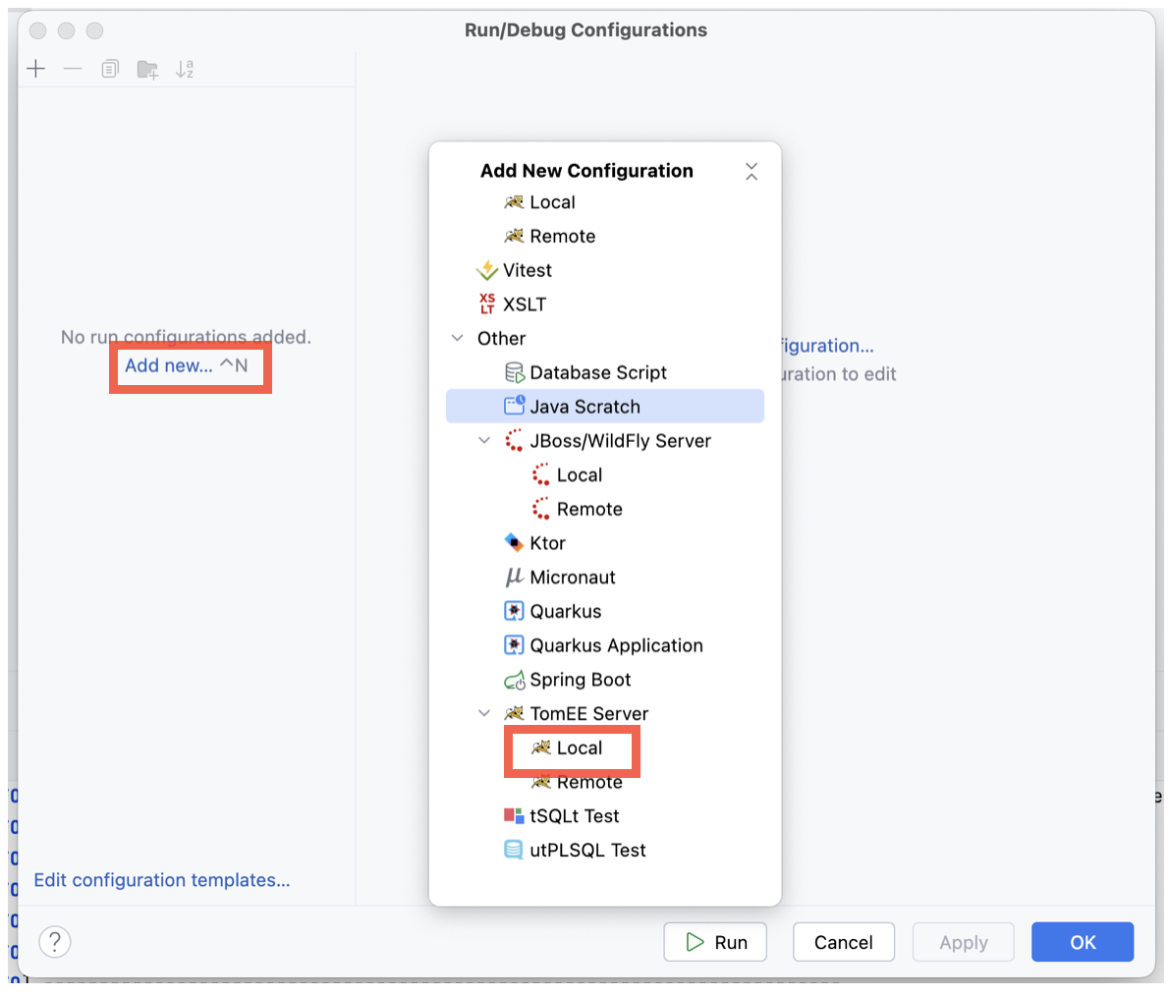
Task: Pick the utPLSQL Test label
Action: coord(587,850)
